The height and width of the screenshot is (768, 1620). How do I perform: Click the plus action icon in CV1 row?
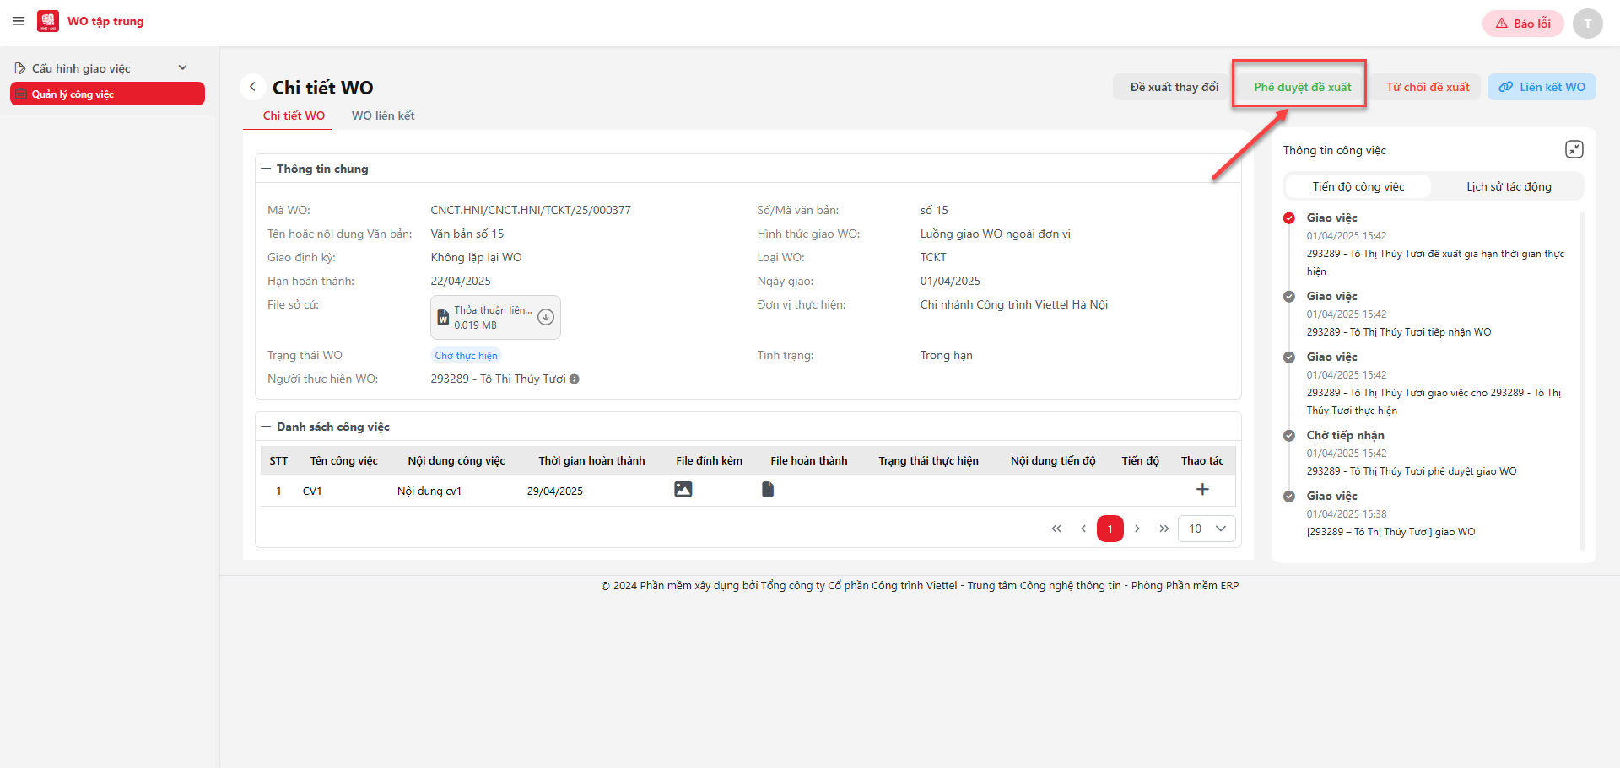tap(1202, 489)
